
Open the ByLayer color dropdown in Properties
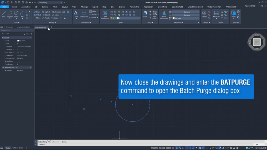(186, 18)
